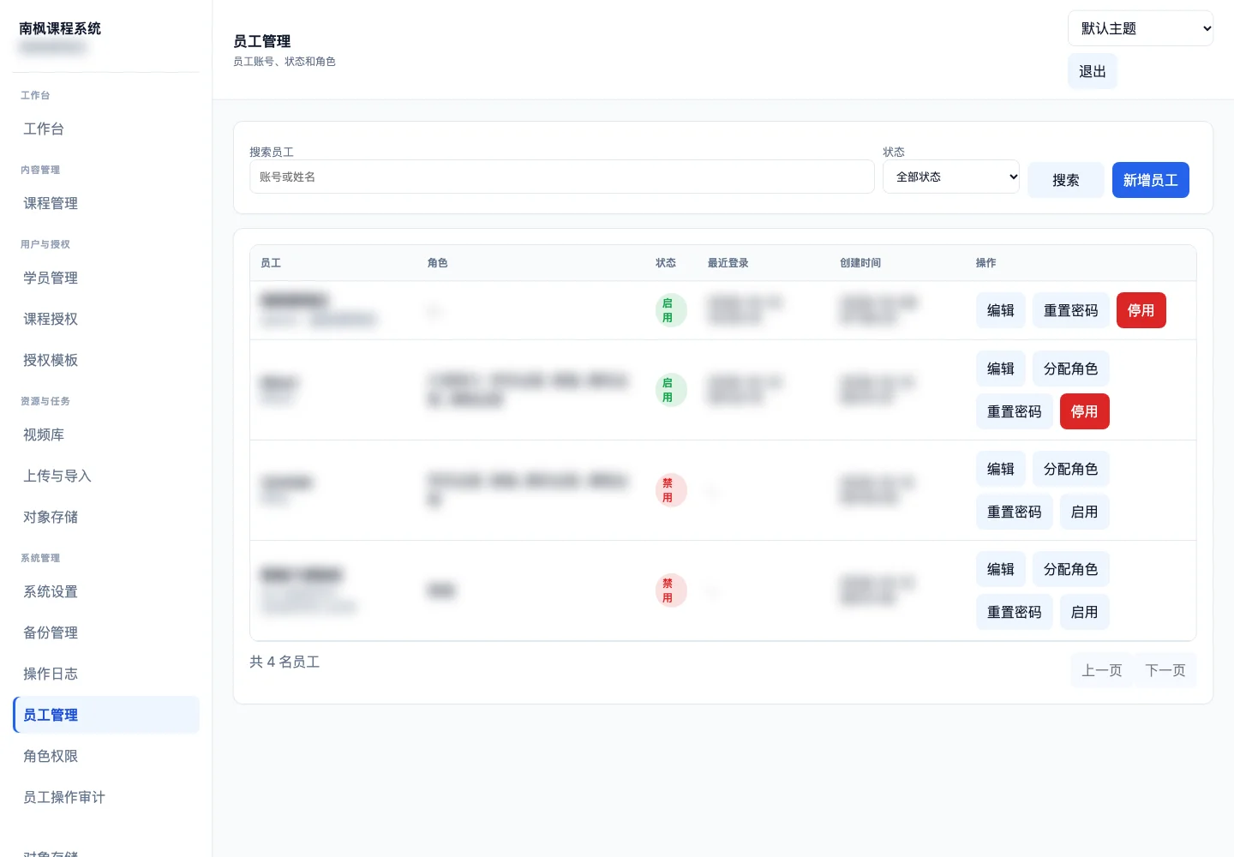The width and height of the screenshot is (1234, 857).
Task: Click the 员工账号、状态和角色 subtitle
Action: point(285,62)
